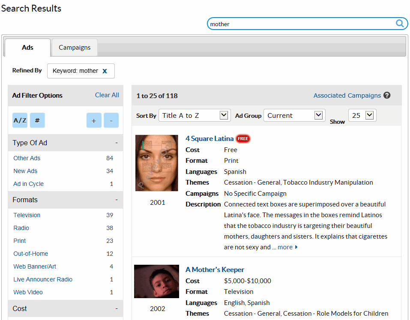Screen dimensions: 410x320
Task: Select the Ads tab
Action: [x=27, y=48]
